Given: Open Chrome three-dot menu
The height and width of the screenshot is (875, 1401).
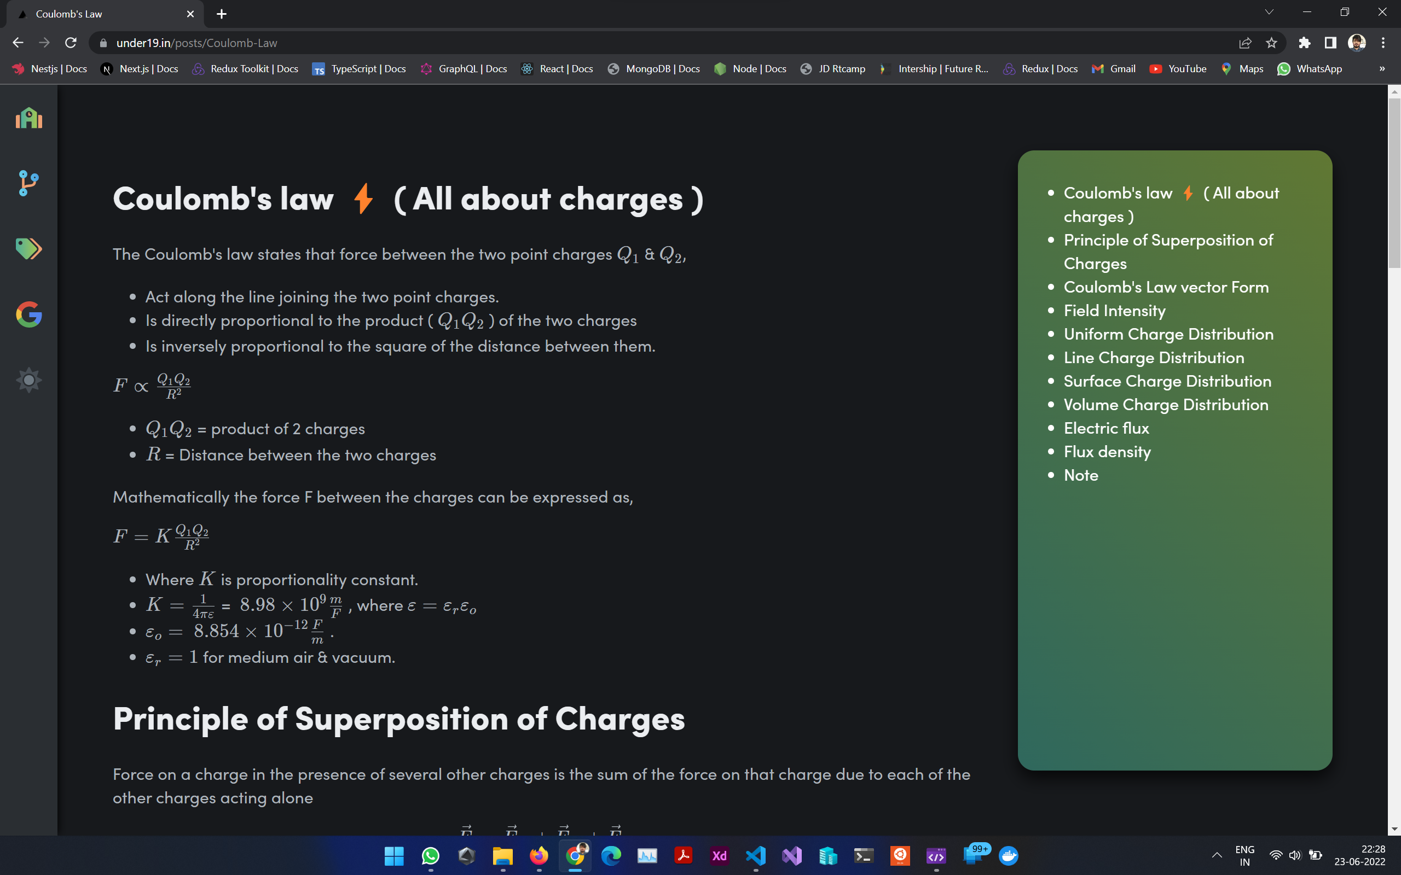Looking at the screenshot, I should (1383, 43).
